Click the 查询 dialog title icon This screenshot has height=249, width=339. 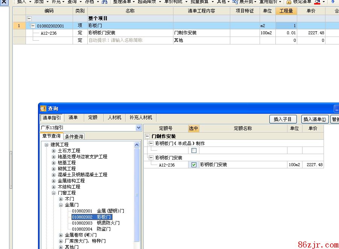coord(43,108)
